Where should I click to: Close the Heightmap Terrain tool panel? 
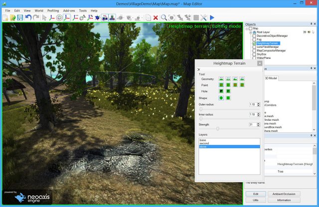coord(260,63)
